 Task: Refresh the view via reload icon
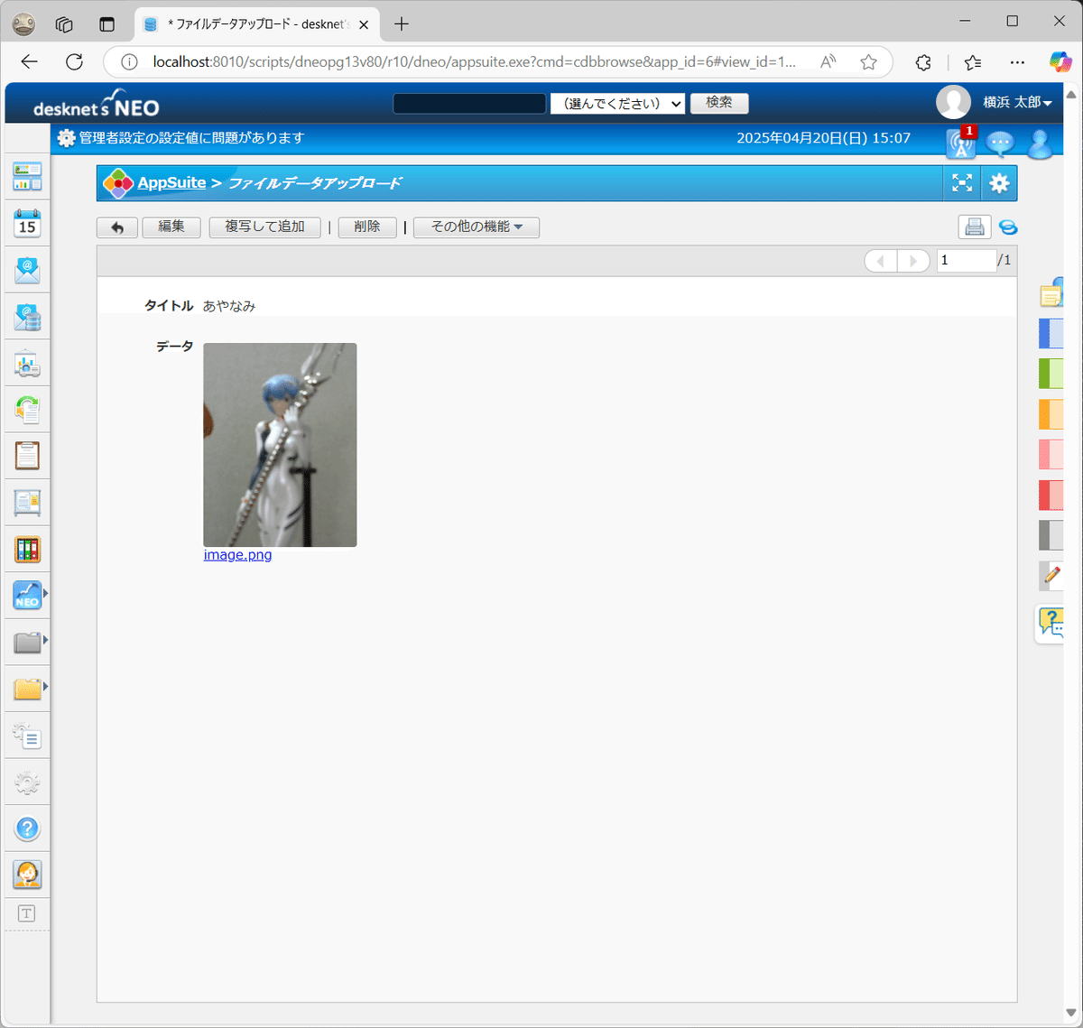pos(1008,227)
